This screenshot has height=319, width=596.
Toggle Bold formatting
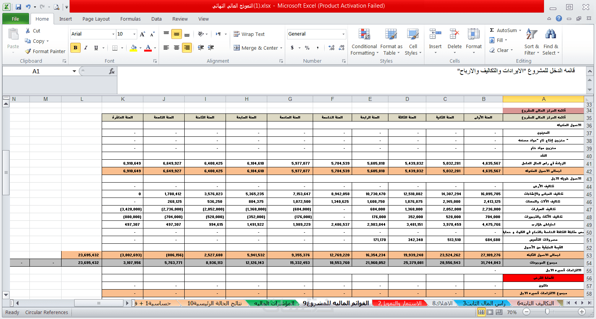[75, 48]
